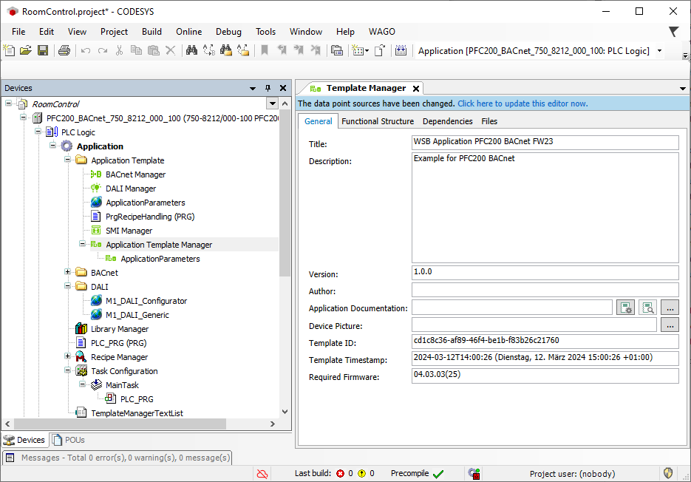The height and width of the screenshot is (482, 691).
Task: Click the offline connection status icon
Action: (262, 474)
